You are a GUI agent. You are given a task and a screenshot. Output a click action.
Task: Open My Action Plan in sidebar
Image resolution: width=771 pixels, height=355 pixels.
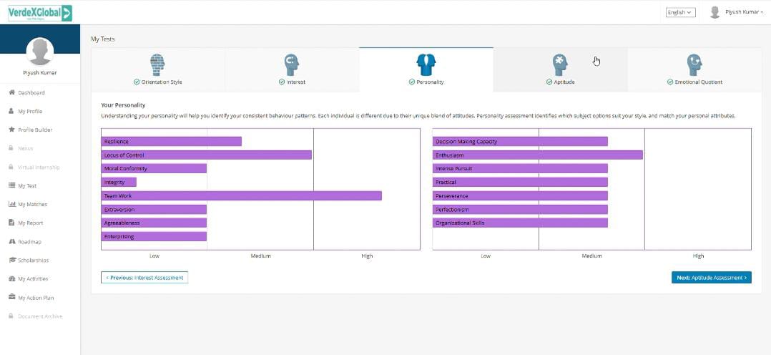(x=35, y=298)
